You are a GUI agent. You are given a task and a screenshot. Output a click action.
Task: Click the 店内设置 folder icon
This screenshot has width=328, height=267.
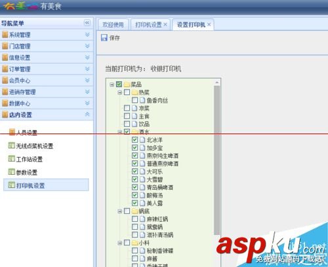coord(5,115)
